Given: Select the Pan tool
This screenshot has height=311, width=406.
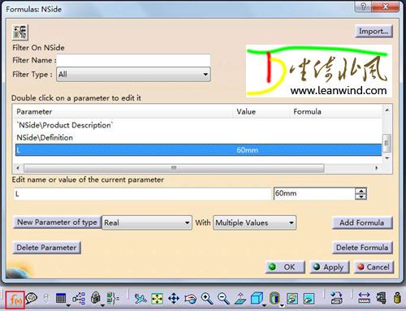Looking at the screenshot, I should click(174, 299).
